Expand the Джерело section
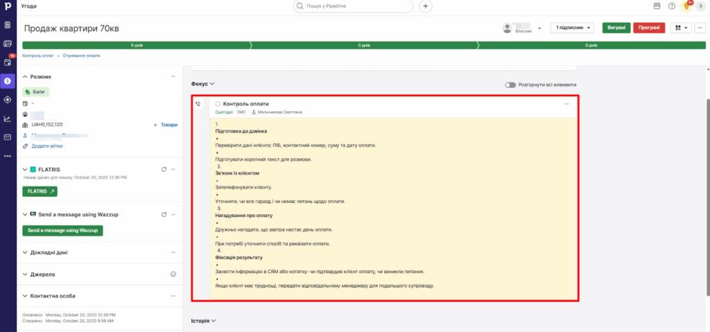 (x=25, y=274)
